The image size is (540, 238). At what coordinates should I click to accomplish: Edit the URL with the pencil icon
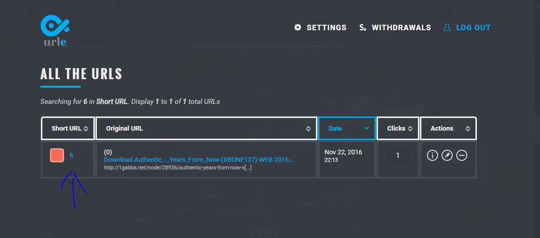click(x=447, y=155)
